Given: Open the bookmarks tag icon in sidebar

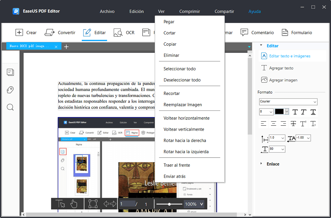Looking at the screenshot, I should pos(10,90).
